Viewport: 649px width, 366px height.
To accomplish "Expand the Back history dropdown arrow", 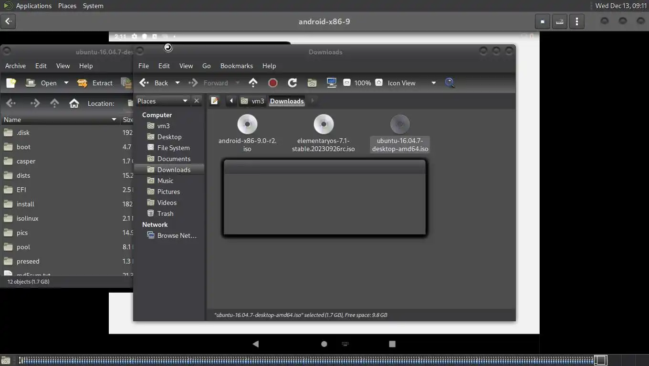I will (178, 83).
